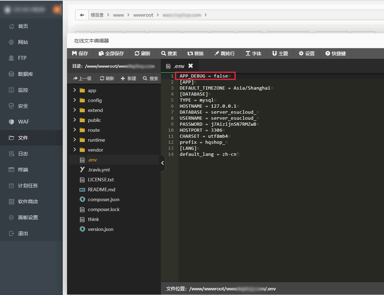Click the 跳转行 go-to-line button
This screenshot has width=384, height=295.
tap(224, 53)
